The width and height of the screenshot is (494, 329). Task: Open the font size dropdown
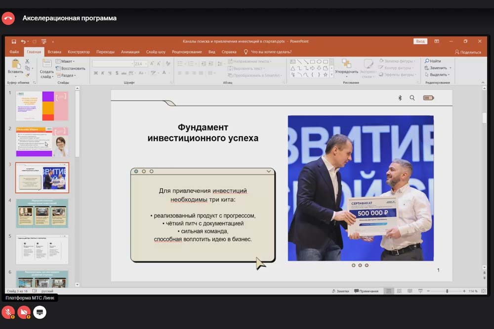click(145, 64)
